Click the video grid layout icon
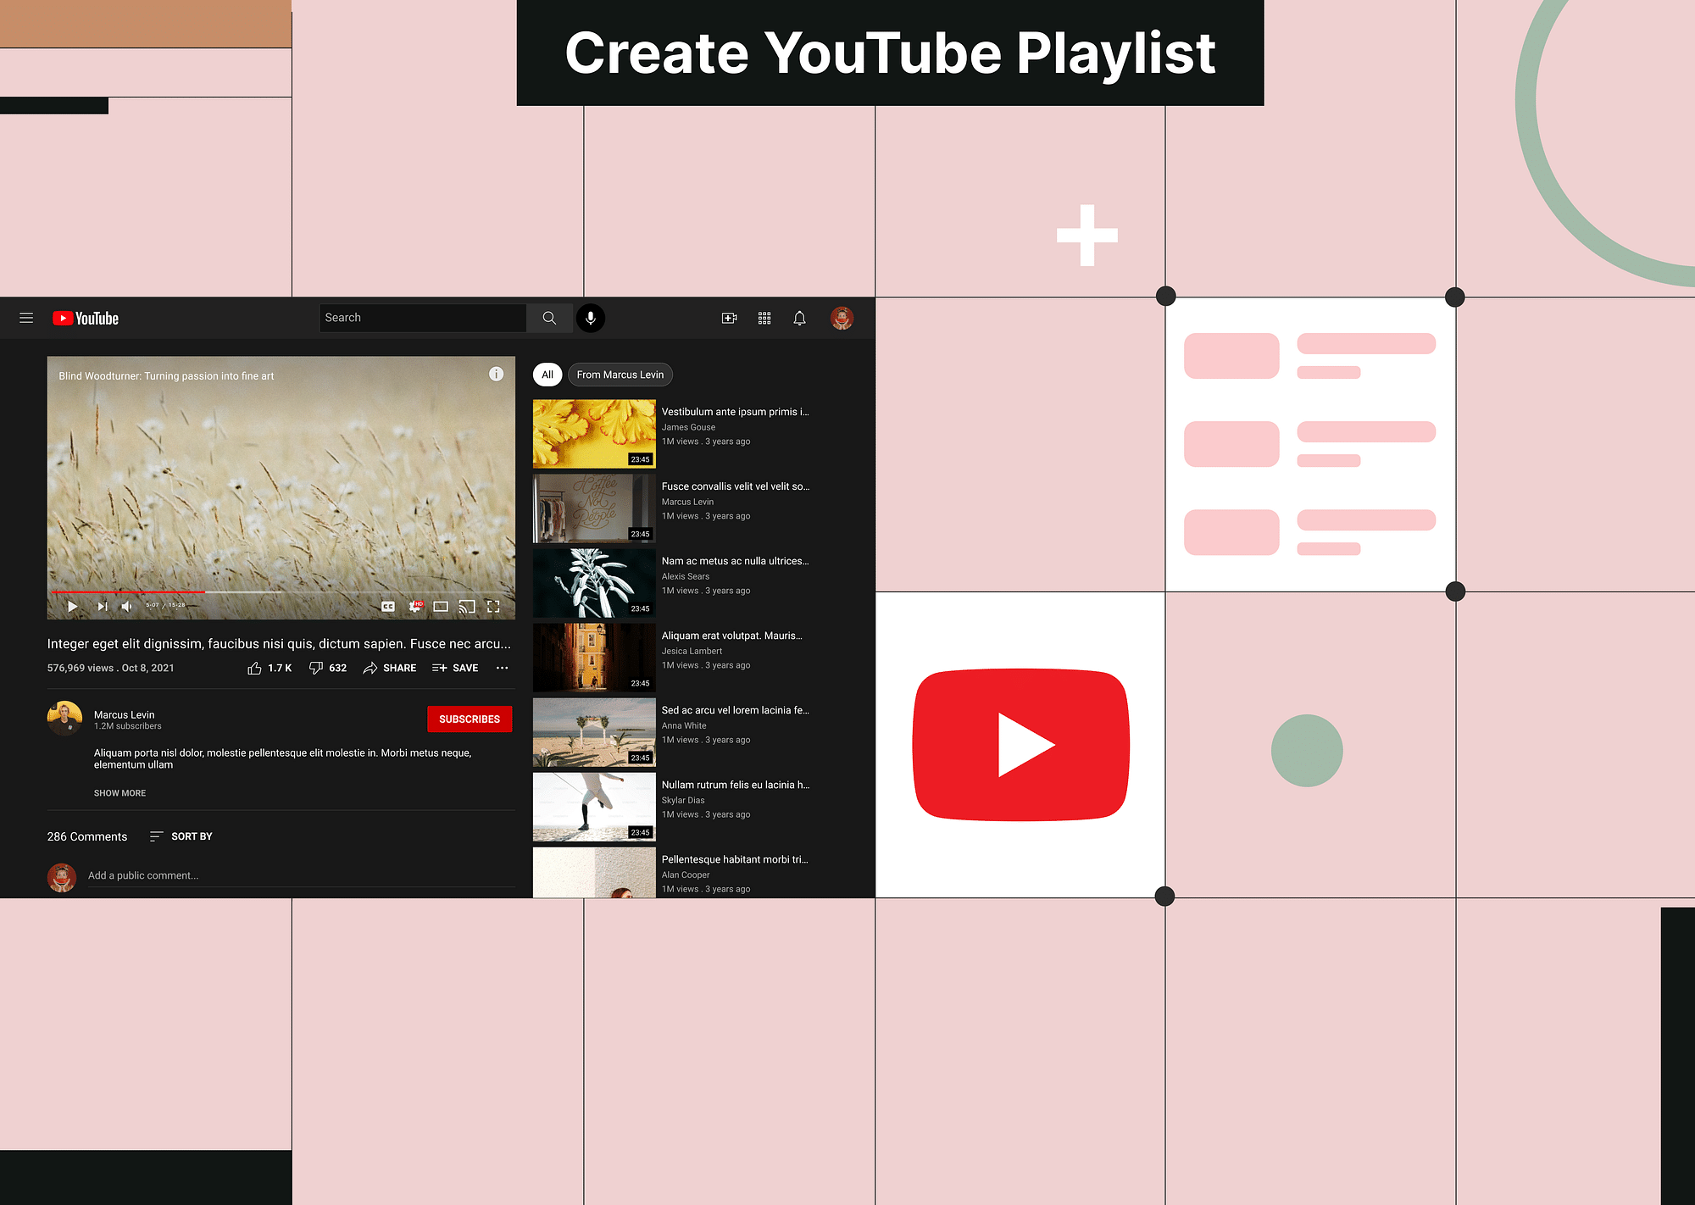Image resolution: width=1695 pixels, height=1205 pixels. [764, 317]
